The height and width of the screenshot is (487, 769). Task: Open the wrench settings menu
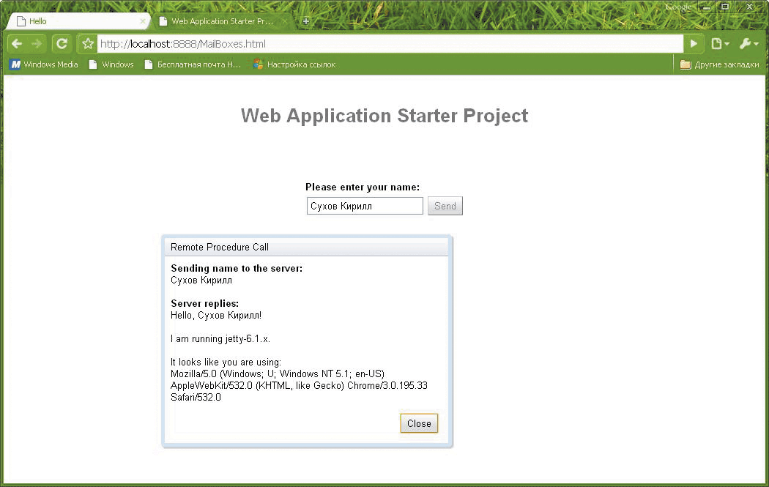pos(749,44)
